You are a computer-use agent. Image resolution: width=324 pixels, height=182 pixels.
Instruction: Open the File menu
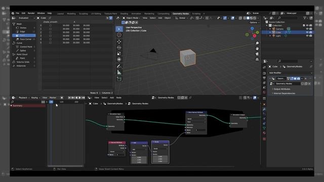17,13
